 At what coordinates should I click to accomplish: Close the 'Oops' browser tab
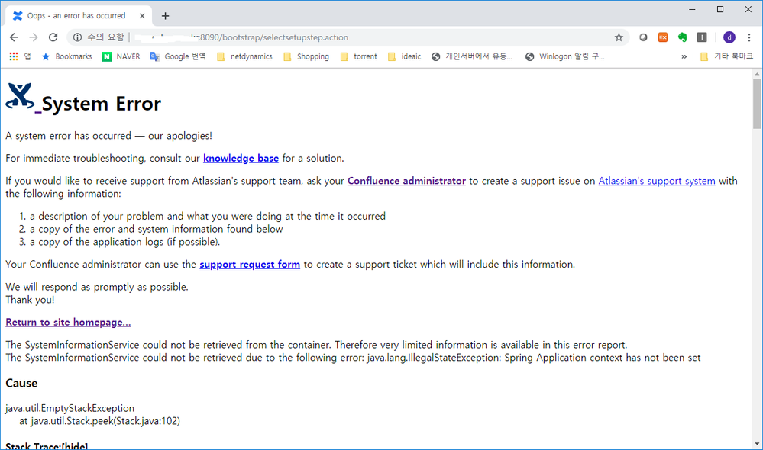click(142, 15)
